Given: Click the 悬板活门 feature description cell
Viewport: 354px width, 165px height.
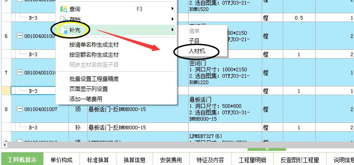Looking at the screenshot, I should pyautogui.click(x=225, y=109).
